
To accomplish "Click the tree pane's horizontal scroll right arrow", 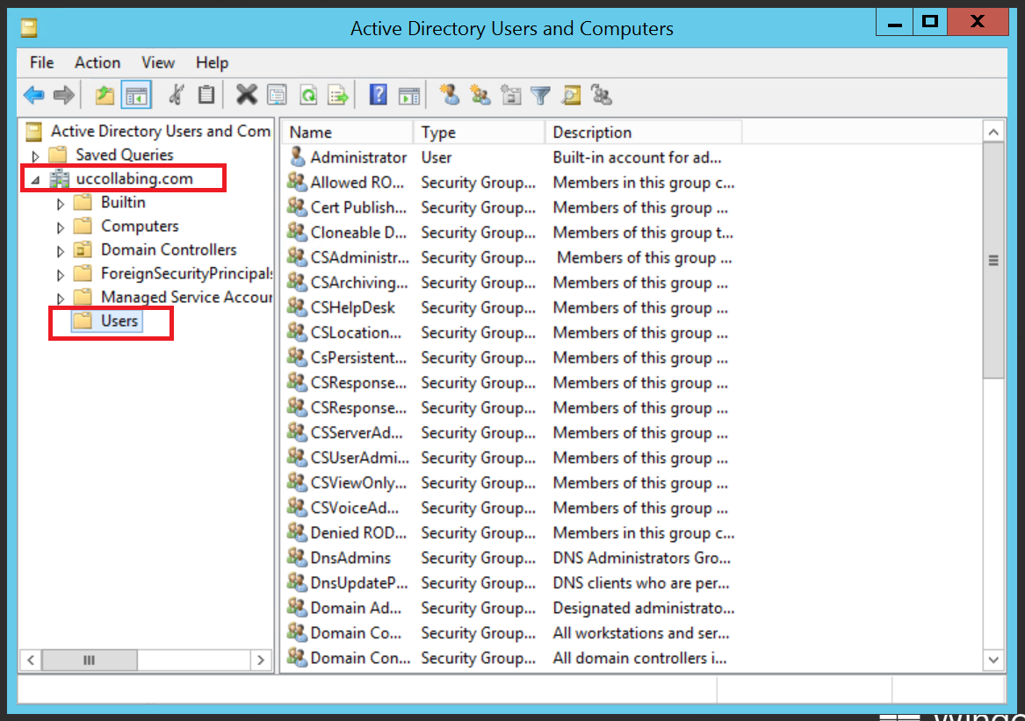I will point(261,660).
